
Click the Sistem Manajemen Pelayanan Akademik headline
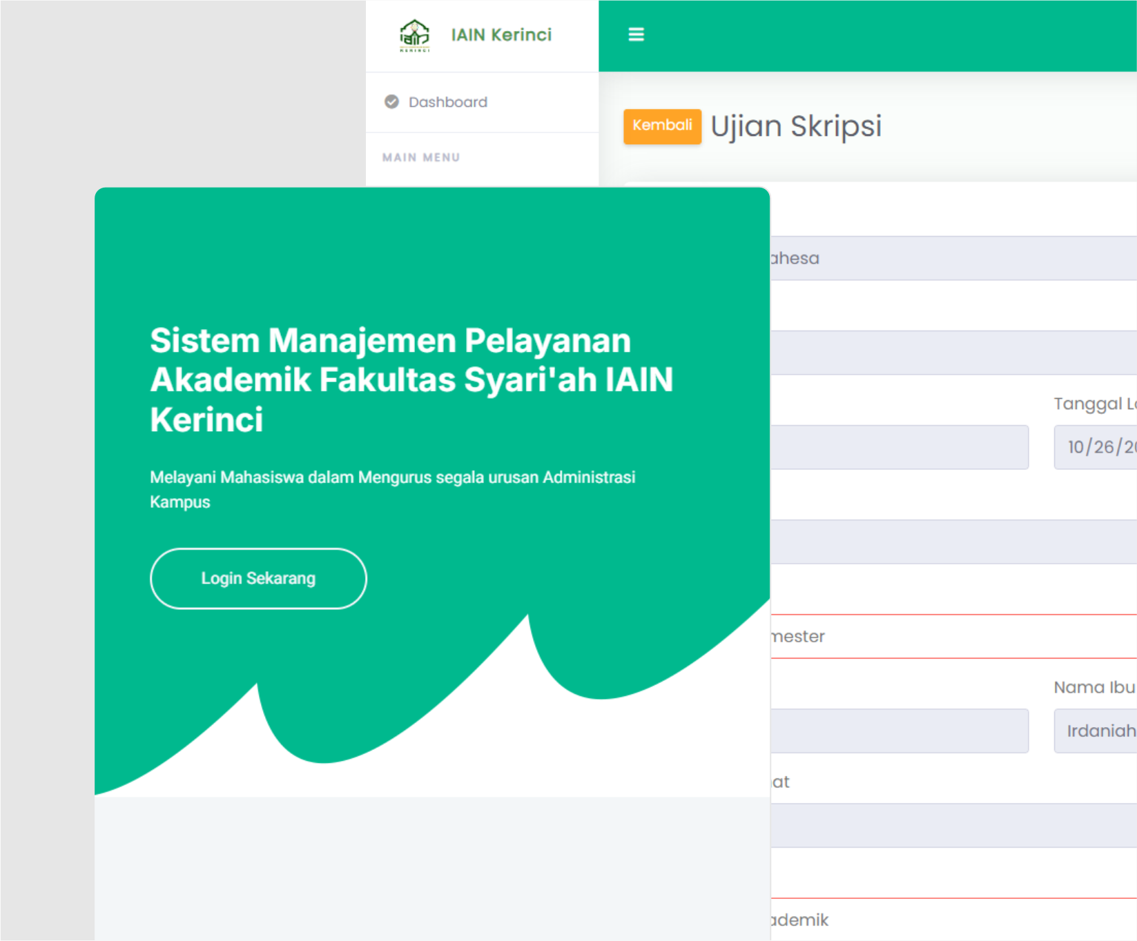point(411,379)
